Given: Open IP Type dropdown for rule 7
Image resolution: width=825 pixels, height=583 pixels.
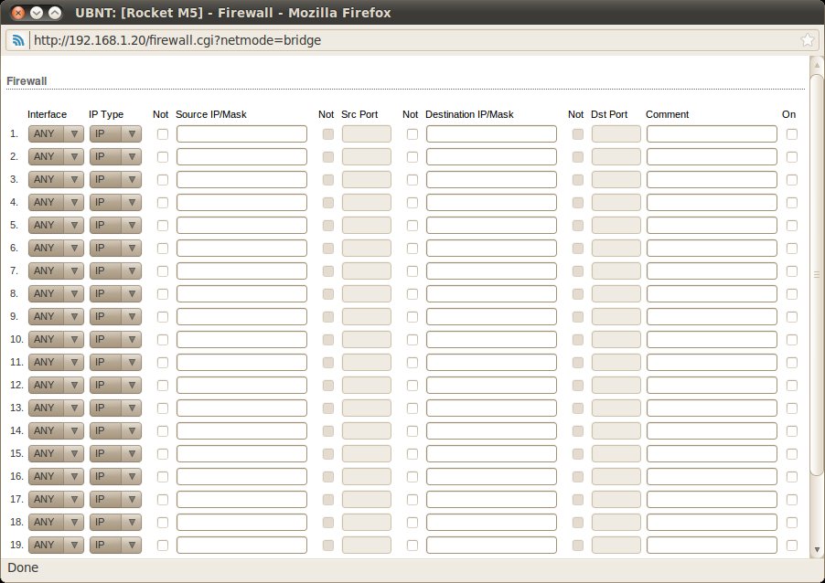Looking at the screenshot, I should [115, 271].
